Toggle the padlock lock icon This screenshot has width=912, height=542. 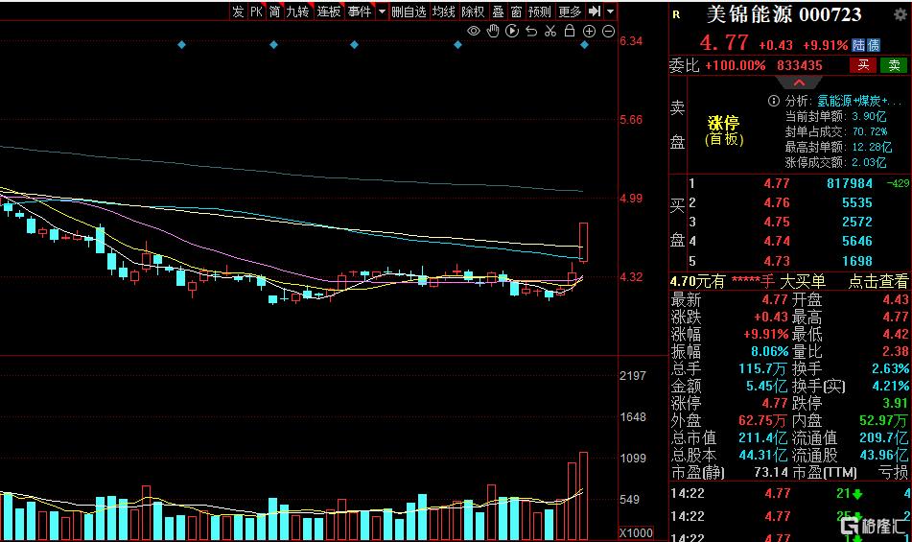(570, 31)
